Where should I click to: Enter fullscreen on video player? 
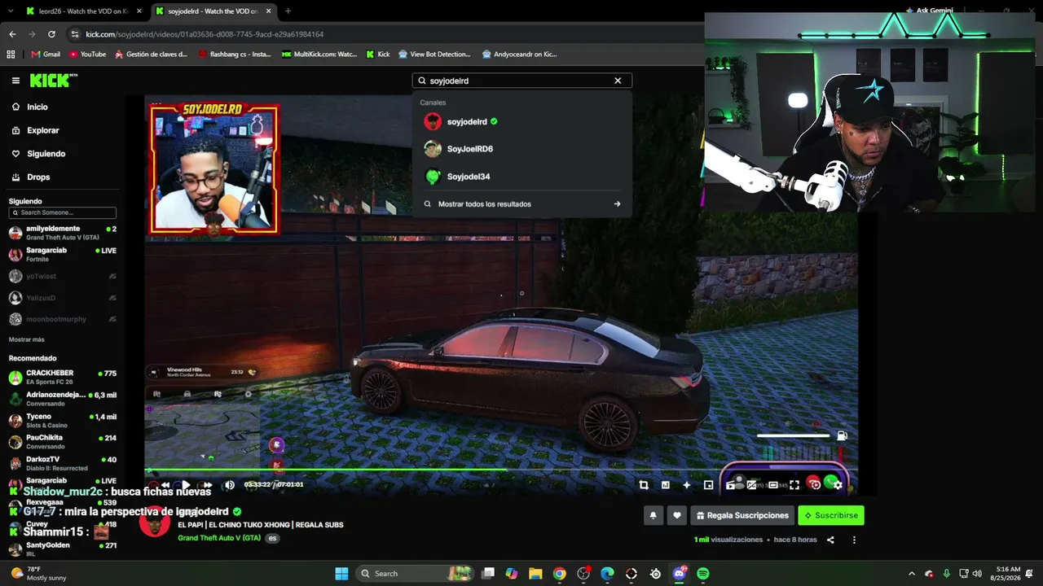[x=794, y=485]
